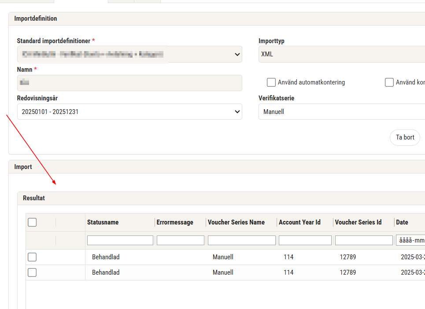Click the Importtyp field showing XML
Screen dimensions: 425x309
pyautogui.click(x=341, y=54)
